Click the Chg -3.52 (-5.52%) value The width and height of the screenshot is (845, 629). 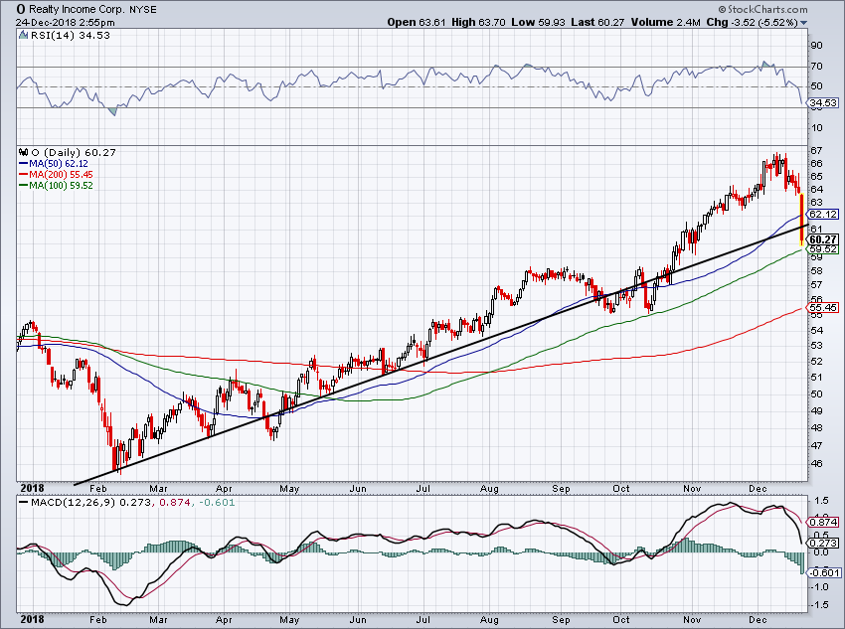[x=752, y=22]
